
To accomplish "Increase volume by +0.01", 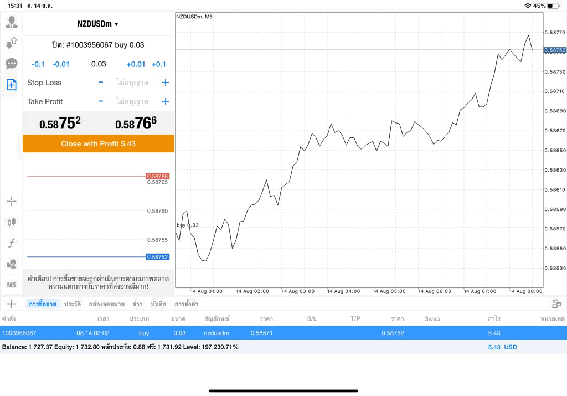I will [x=136, y=64].
